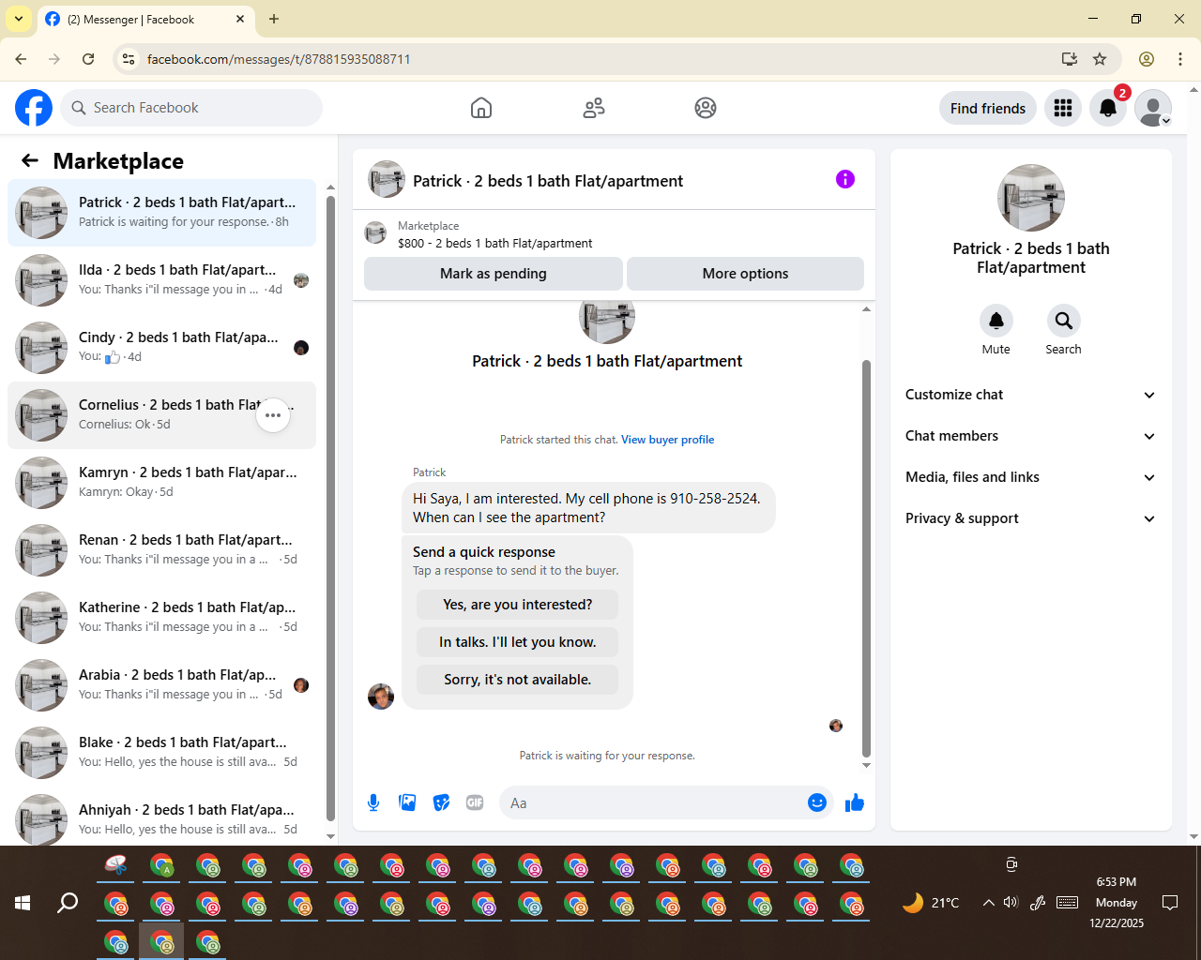Screen dimensions: 1201x960
Task: Close the Messenger browser tab
Action: coord(240,19)
